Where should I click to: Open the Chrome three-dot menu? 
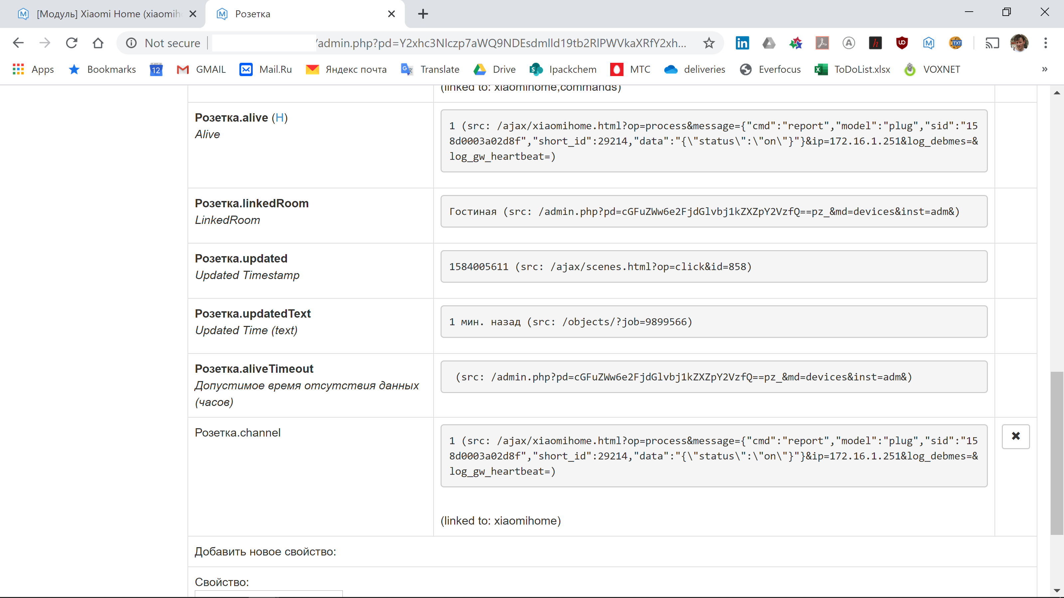click(1046, 43)
